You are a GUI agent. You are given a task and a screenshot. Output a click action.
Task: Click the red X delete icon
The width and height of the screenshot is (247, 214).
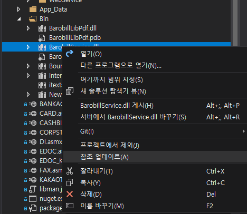(x=70, y=194)
